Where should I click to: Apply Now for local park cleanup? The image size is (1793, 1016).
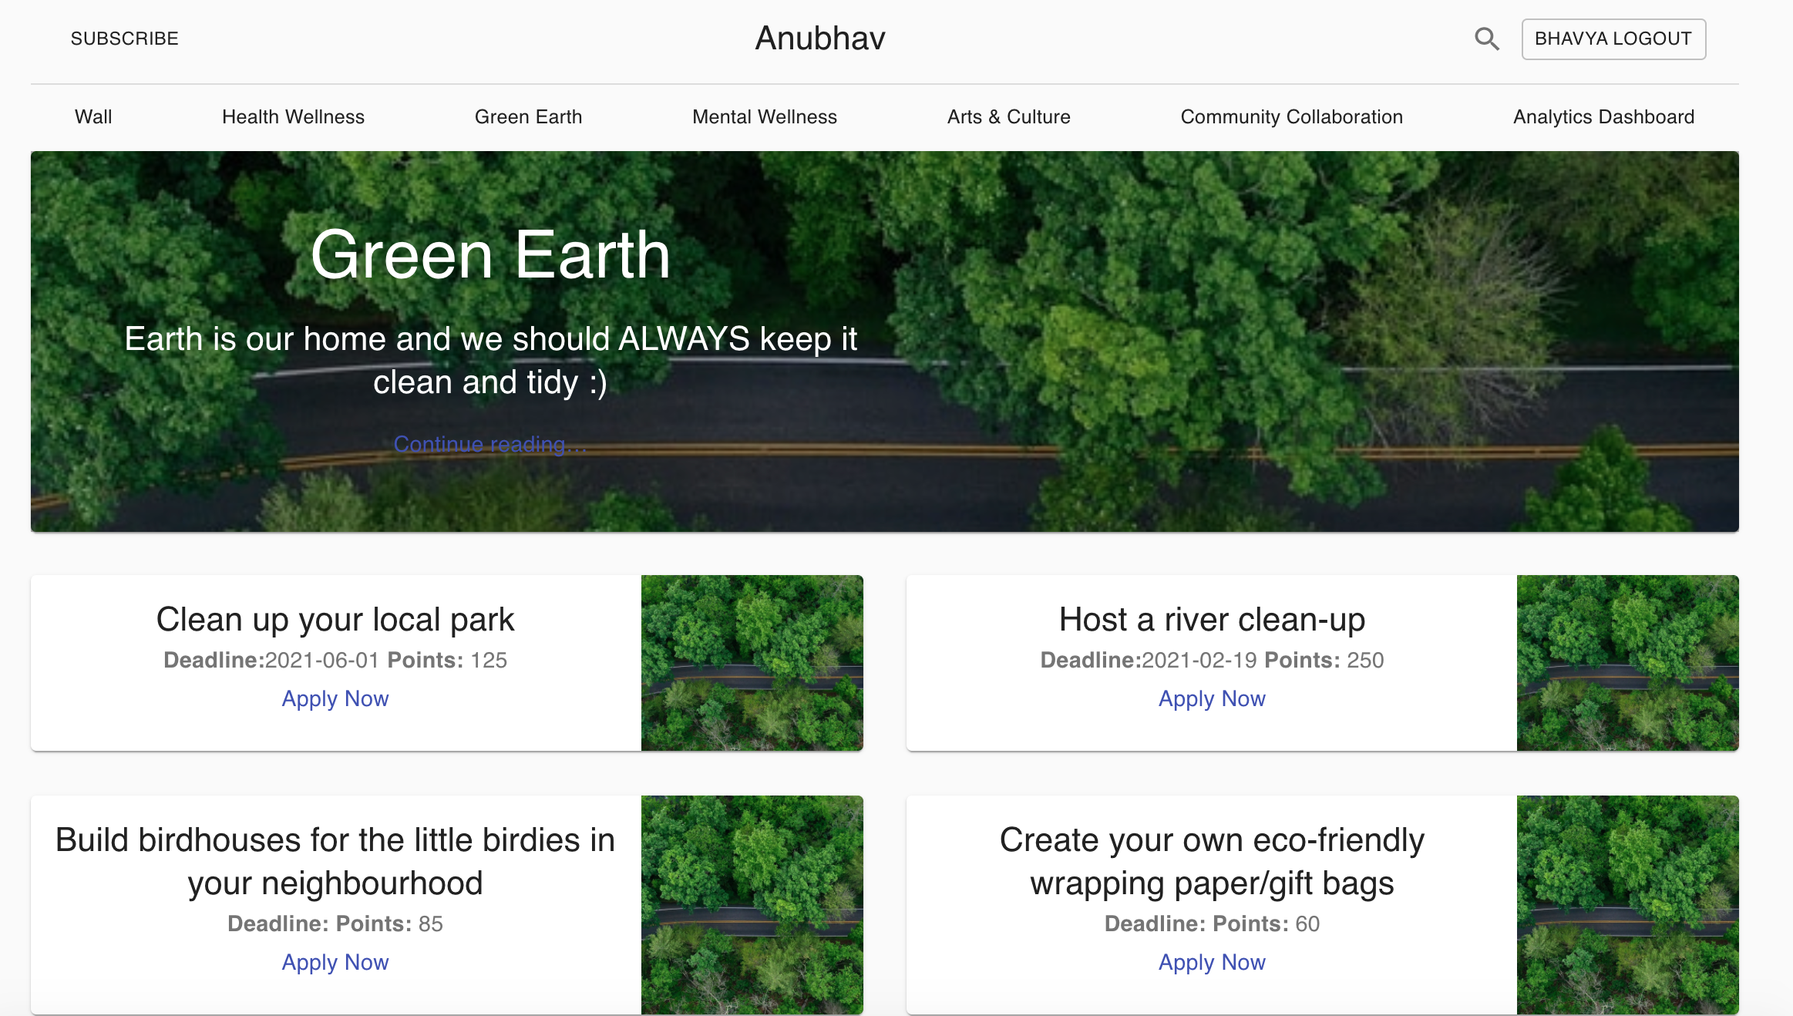[335, 698]
